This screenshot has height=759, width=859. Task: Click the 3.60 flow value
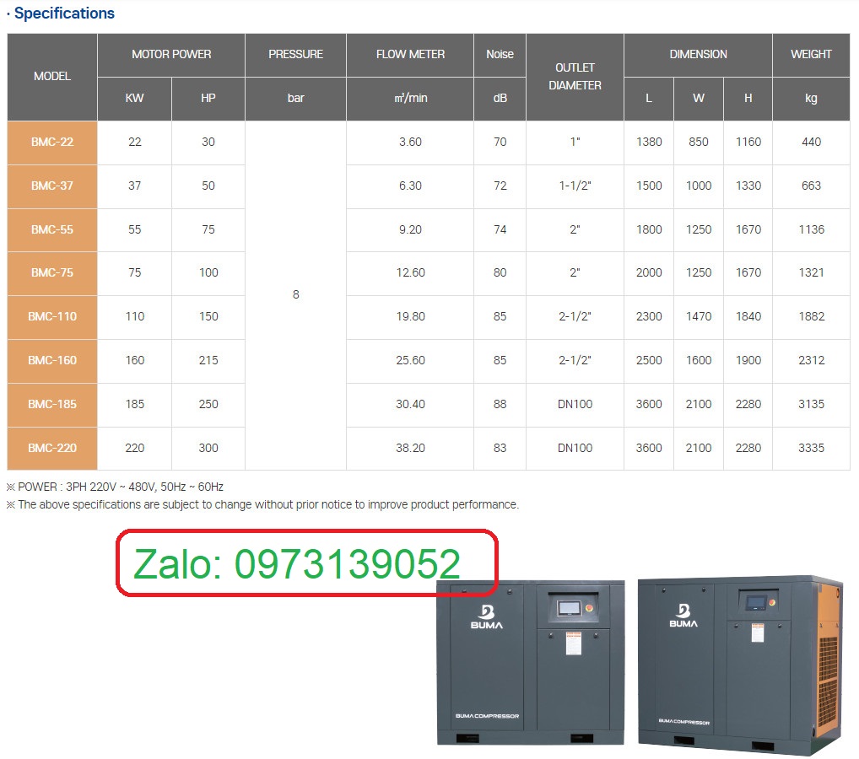tap(410, 142)
